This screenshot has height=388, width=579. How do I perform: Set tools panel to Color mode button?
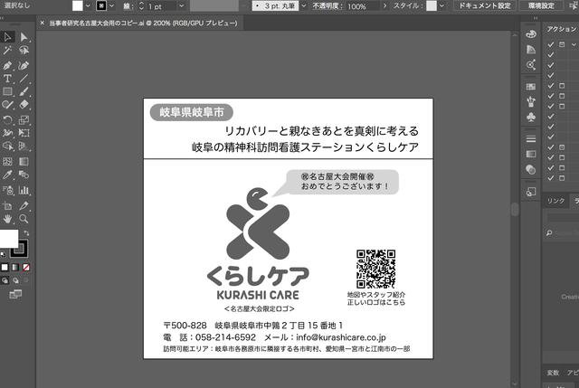tap(5, 268)
